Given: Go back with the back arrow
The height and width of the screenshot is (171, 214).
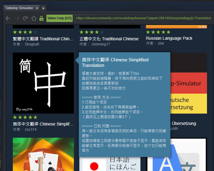Looking at the screenshot, I should tap(8, 18).
